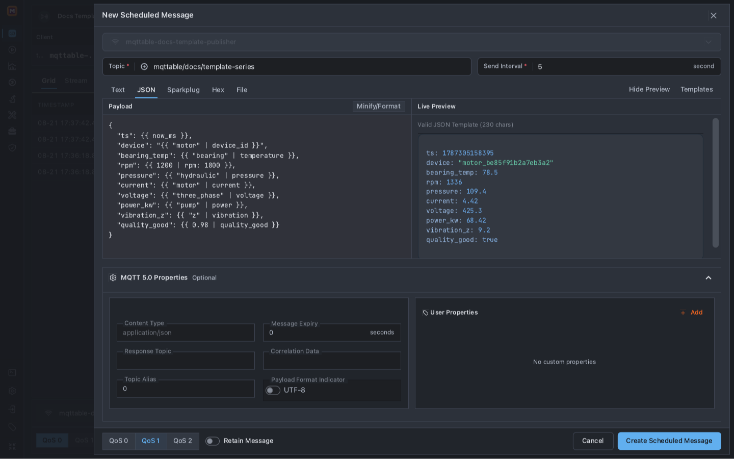The height and width of the screenshot is (459, 734).
Task: Click the Cancel button
Action: (593, 441)
